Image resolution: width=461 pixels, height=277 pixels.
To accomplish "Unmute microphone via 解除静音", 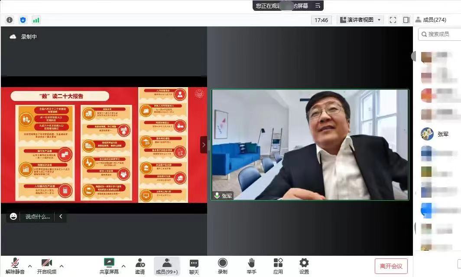I will point(15,266).
